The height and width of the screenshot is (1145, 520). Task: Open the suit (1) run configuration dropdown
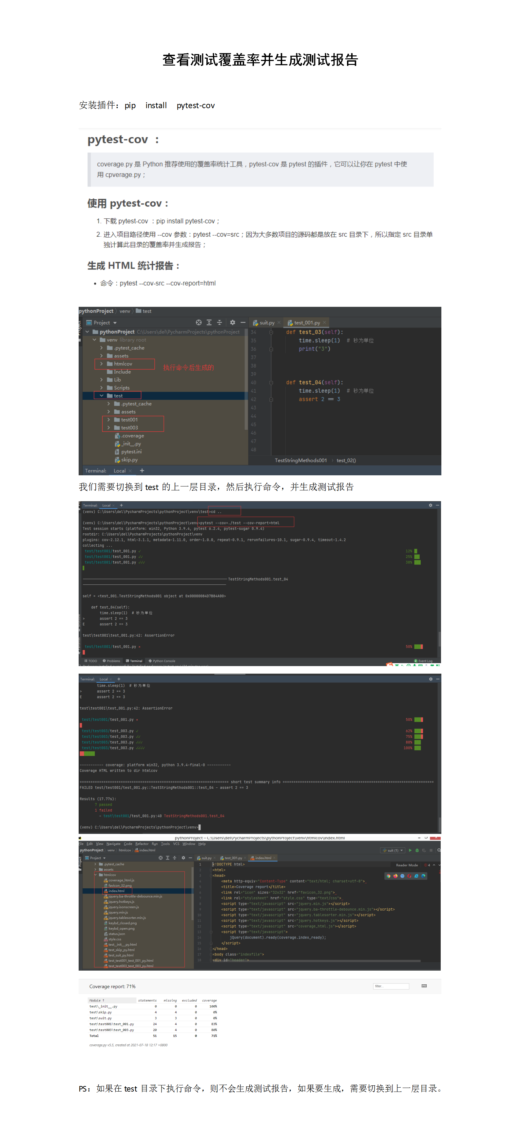click(x=393, y=850)
